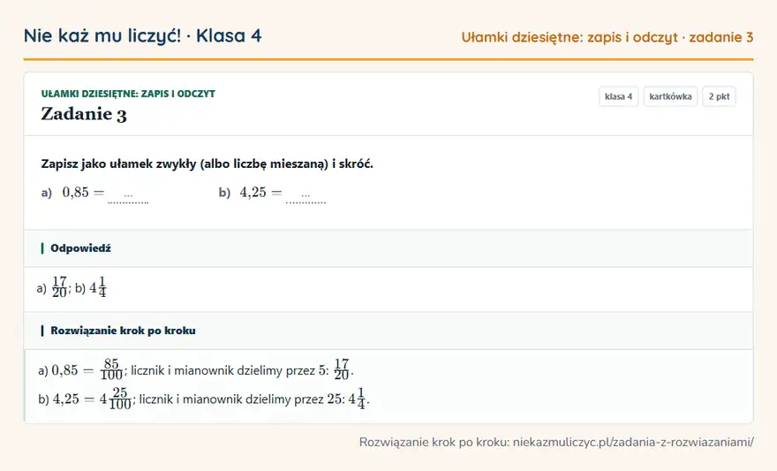Click the orange 'Ułamki dziesiętne: zapis i odczyt · zadanie 3' heading
Image resolution: width=777 pixels, height=471 pixels.
pos(607,37)
